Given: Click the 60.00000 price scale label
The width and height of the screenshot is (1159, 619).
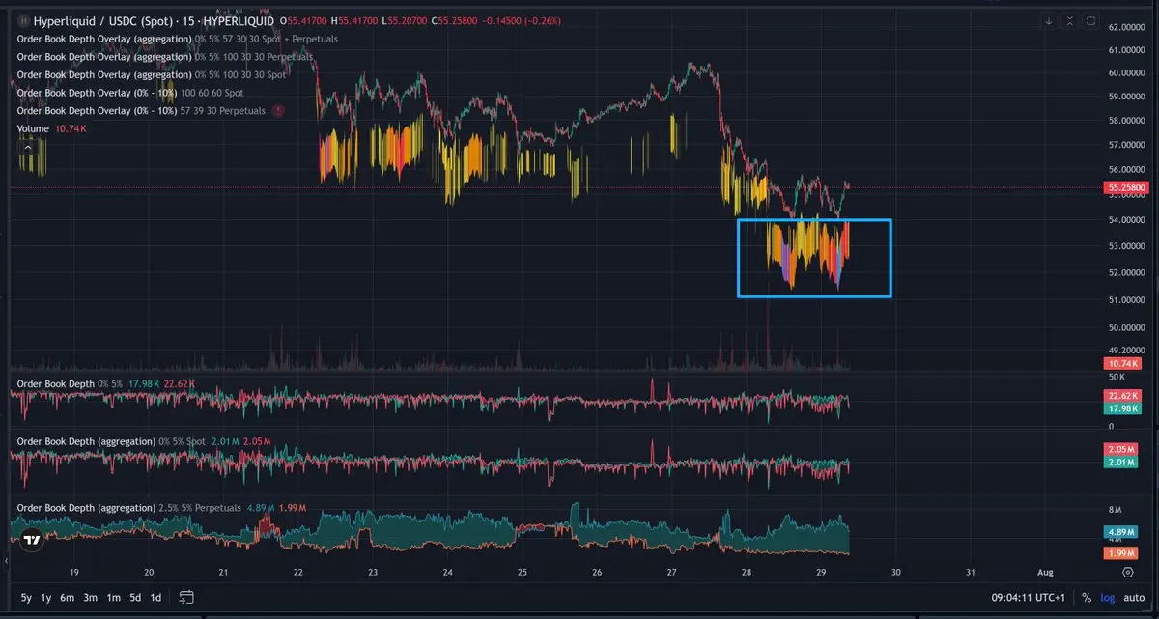Looking at the screenshot, I should (1126, 72).
